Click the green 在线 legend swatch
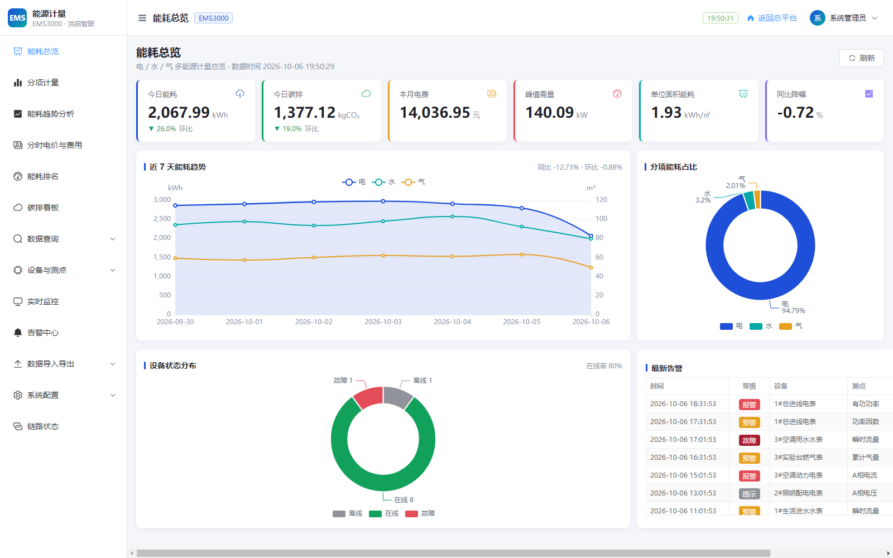Screen dimensions: 893x558 375,514
